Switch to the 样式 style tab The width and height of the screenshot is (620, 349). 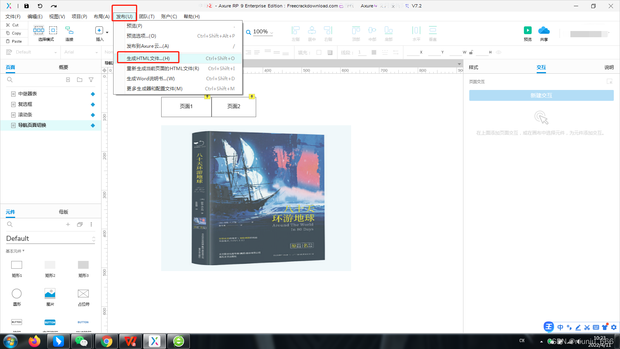474,67
